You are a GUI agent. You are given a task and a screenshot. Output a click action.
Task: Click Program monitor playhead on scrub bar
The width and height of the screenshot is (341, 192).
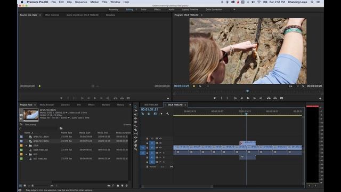247,91
